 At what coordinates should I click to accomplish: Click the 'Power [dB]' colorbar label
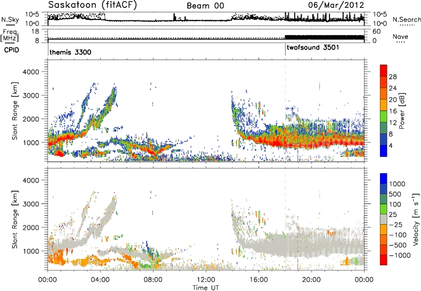tap(402, 111)
